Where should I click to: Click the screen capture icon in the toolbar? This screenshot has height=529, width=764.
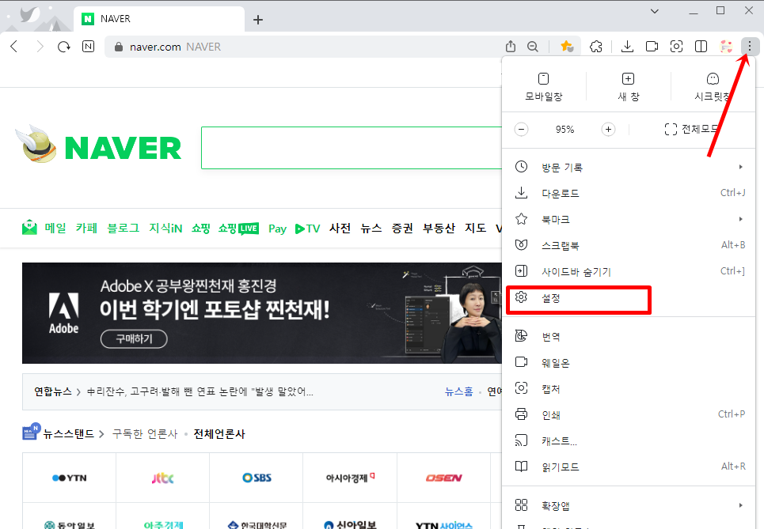676,47
